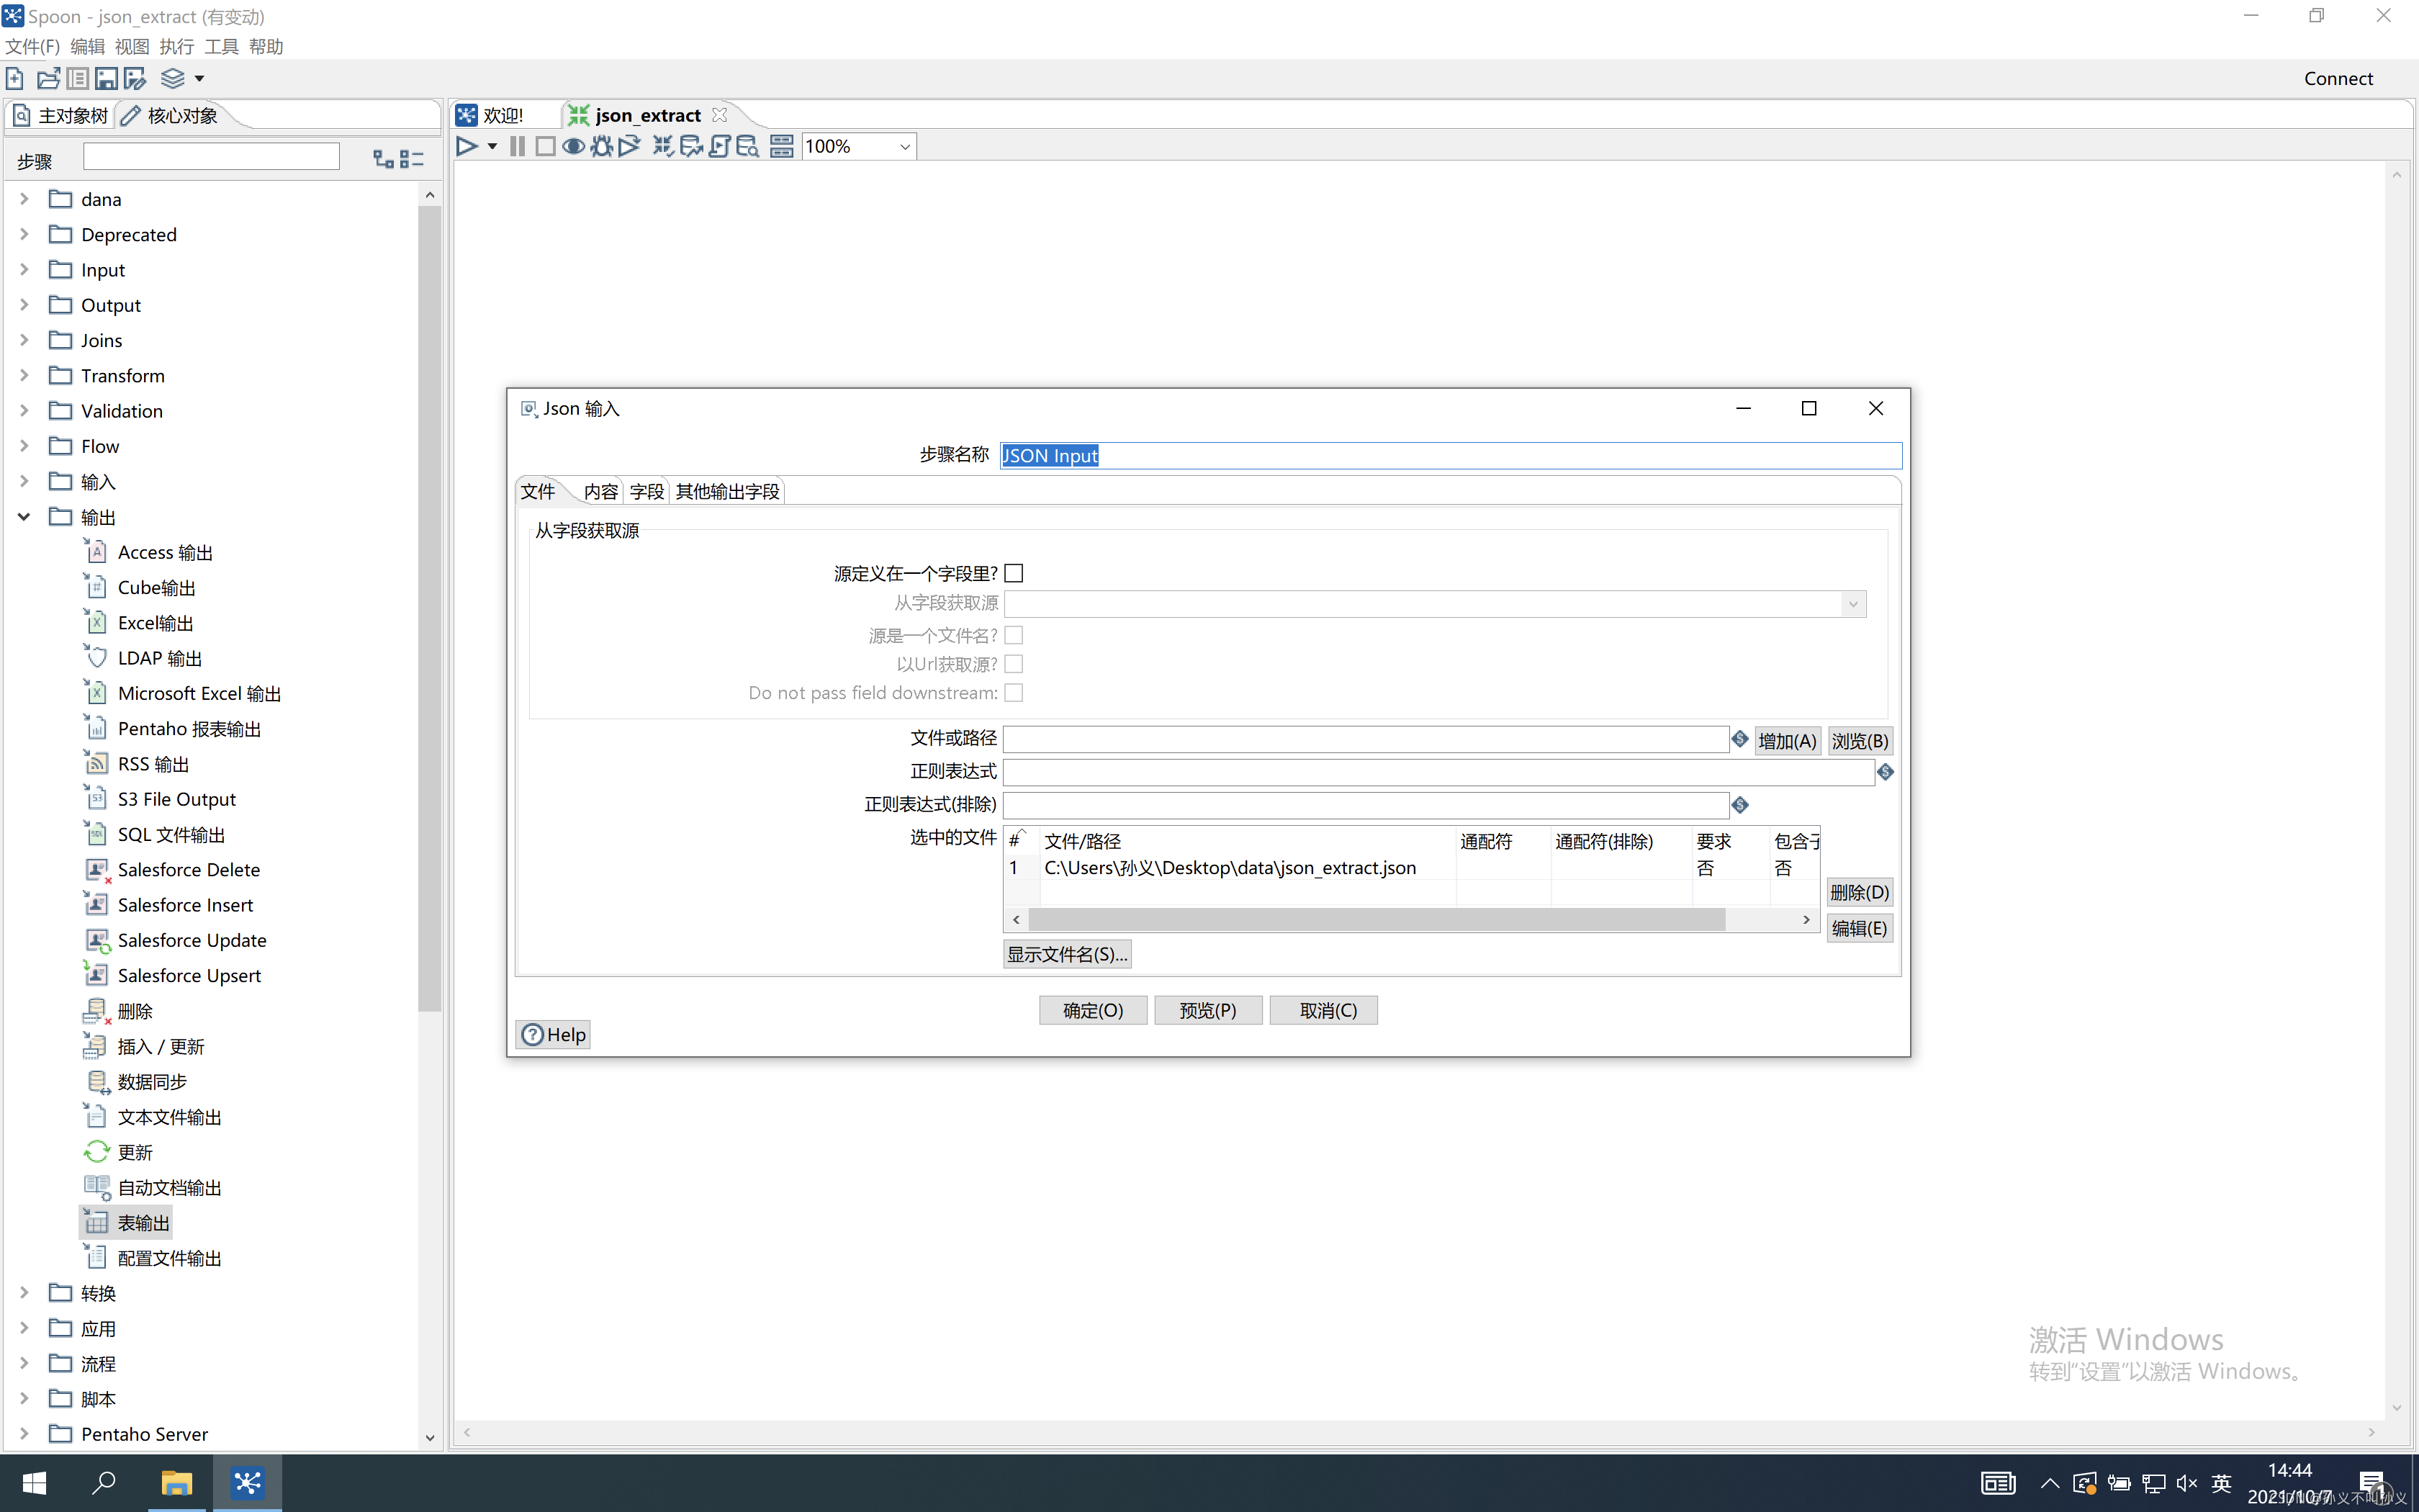Screen dimensions: 2419x1512
Task: Enable 源定义在一个字段里 checkbox
Action: click(x=1014, y=573)
